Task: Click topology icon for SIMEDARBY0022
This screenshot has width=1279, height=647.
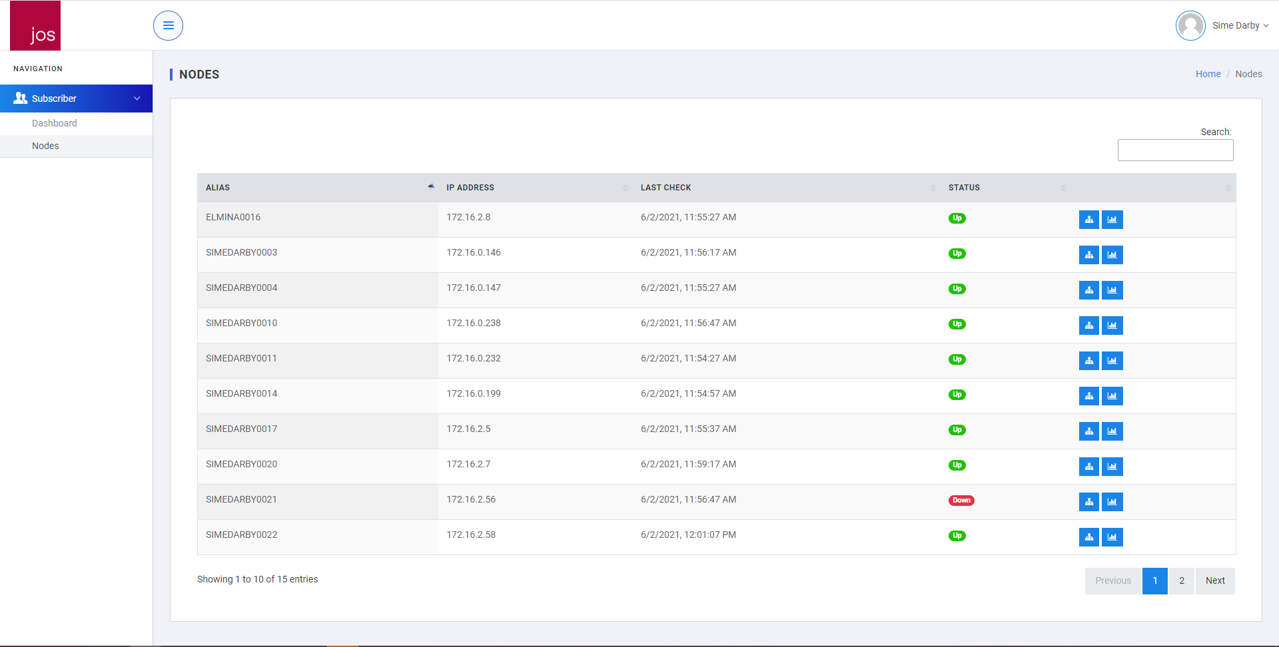Action: point(1088,537)
